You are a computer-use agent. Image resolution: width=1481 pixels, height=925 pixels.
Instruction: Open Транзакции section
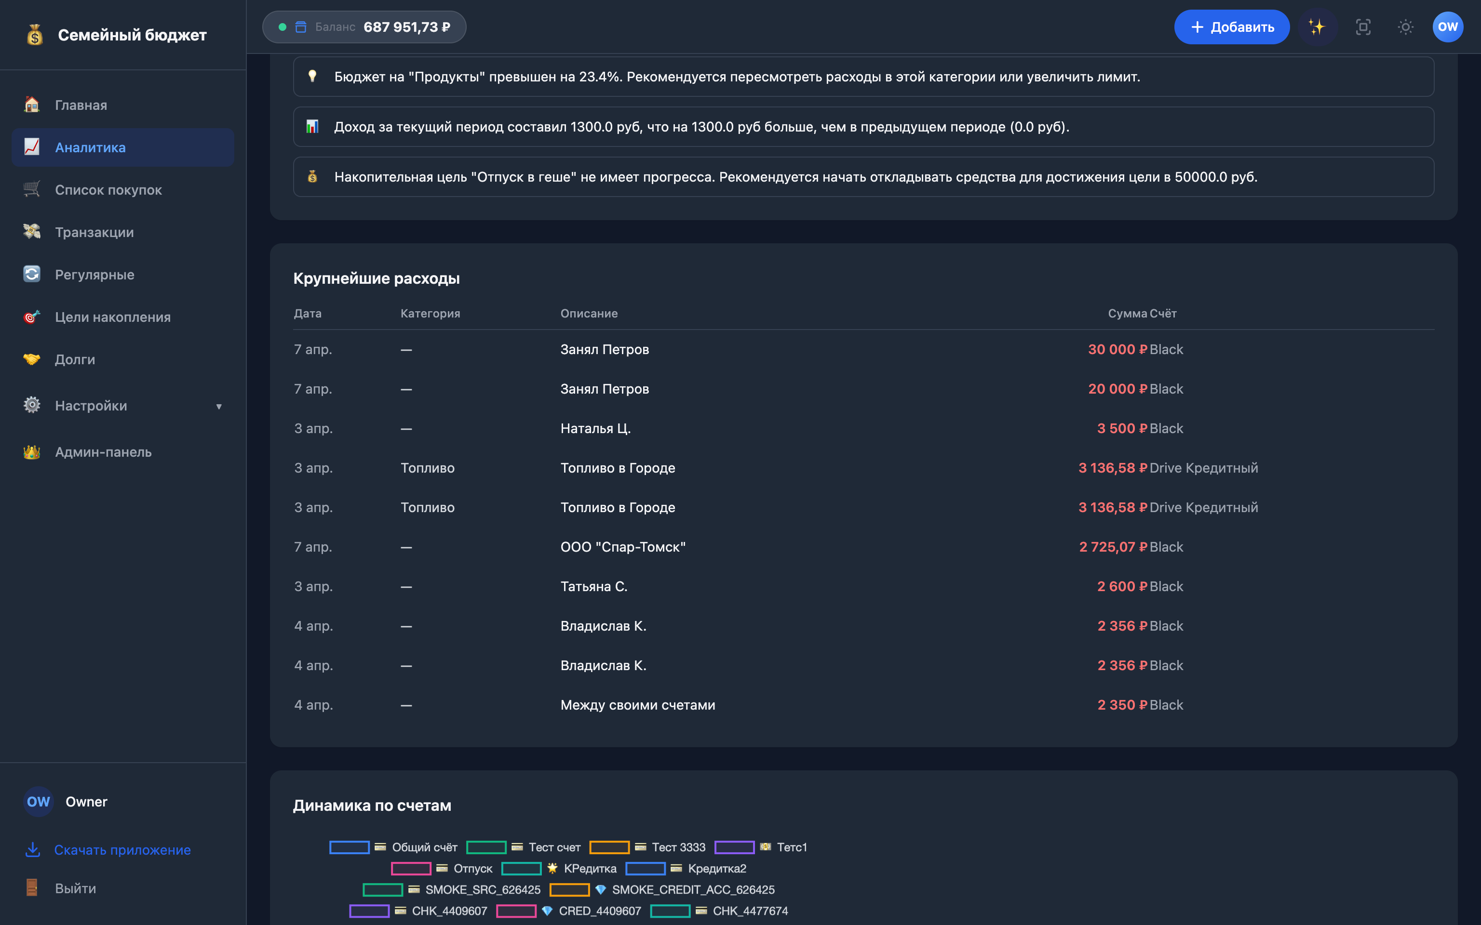click(122, 232)
